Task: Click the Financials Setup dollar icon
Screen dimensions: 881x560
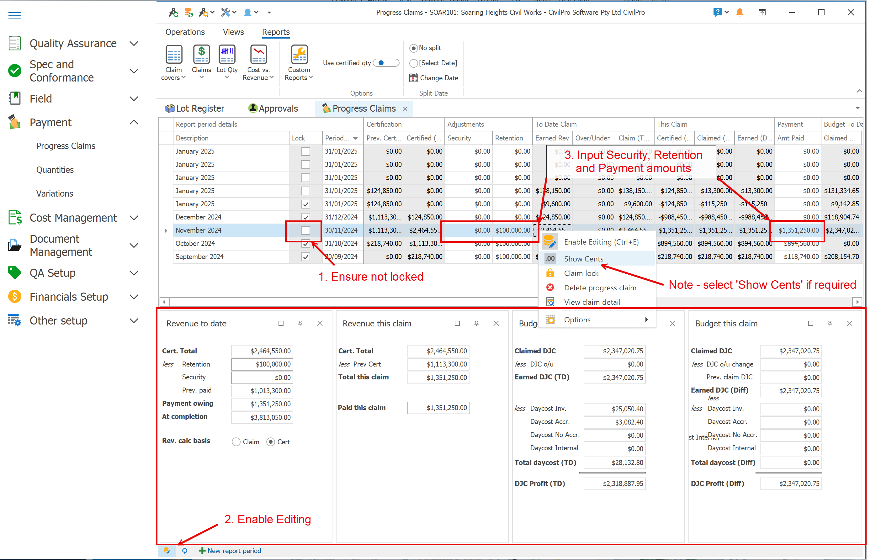Action: [x=15, y=297]
